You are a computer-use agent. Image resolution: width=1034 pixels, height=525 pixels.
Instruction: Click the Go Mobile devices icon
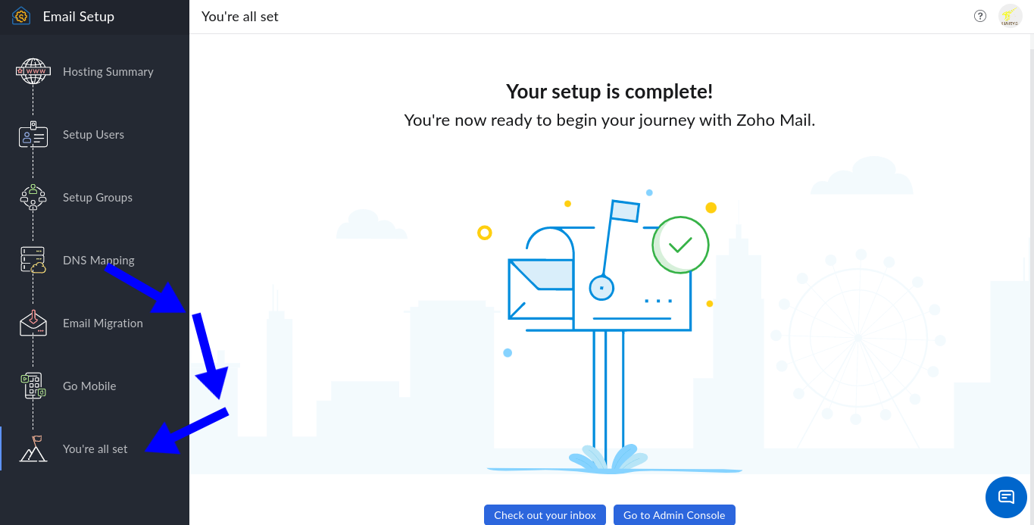coord(33,386)
